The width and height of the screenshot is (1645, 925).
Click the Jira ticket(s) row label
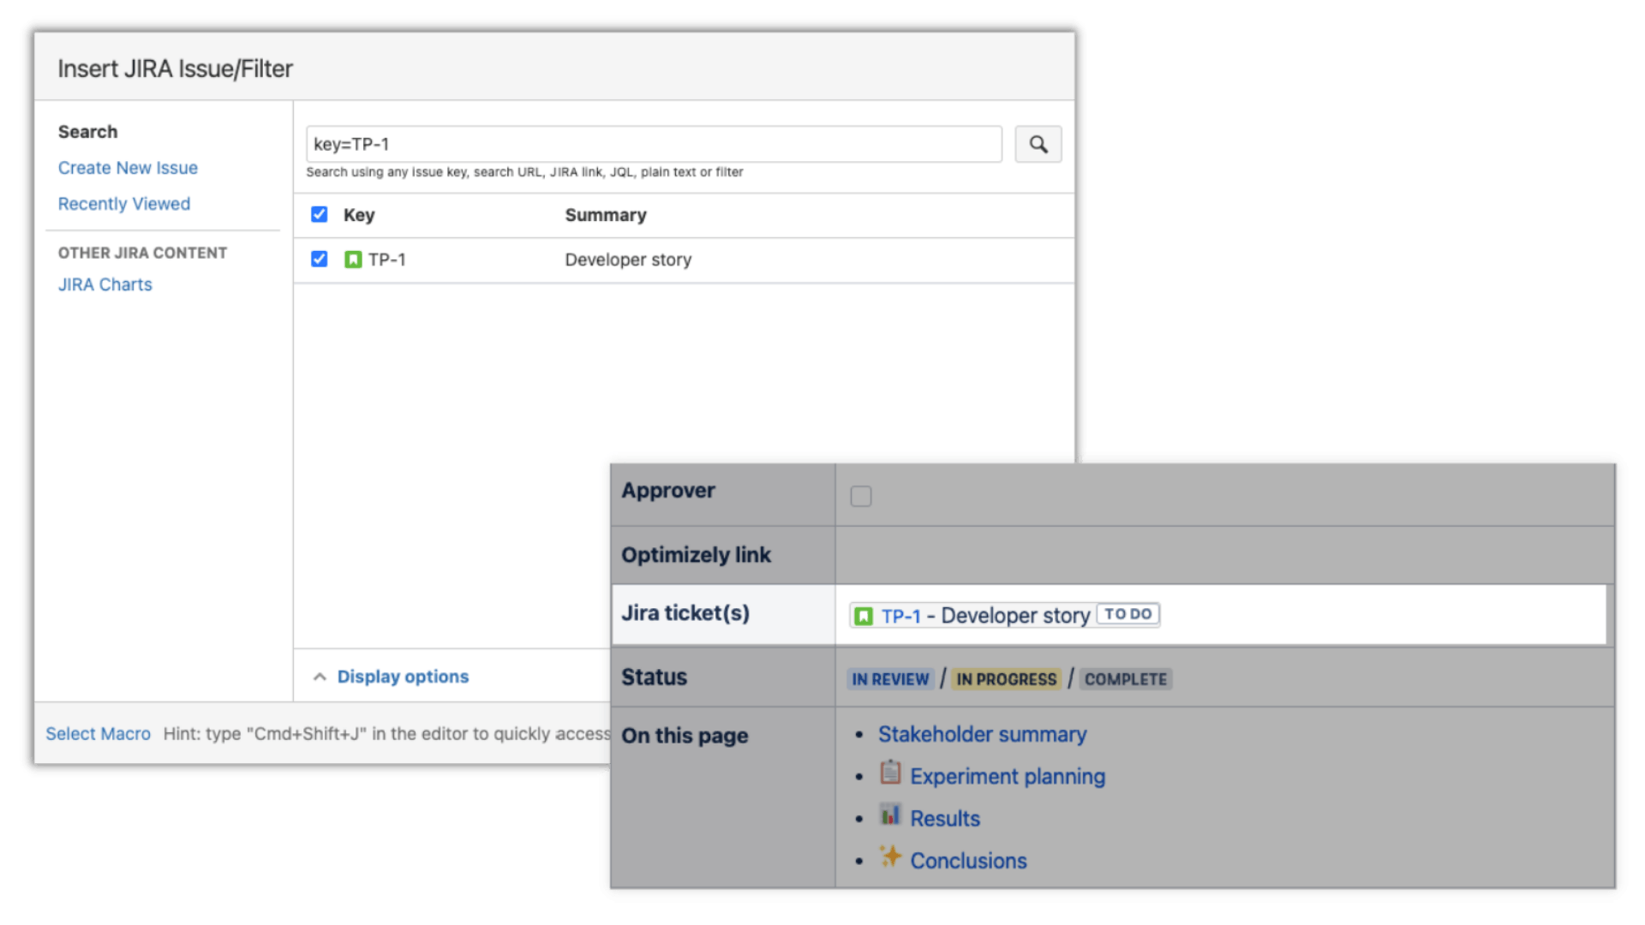point(685,613)
